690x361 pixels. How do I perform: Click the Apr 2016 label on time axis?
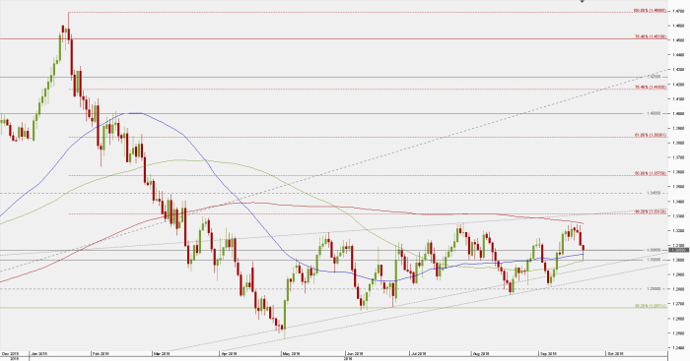229,353
